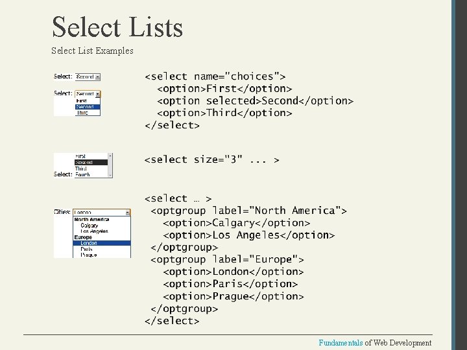Click the Cities: label
This screenshot has height=350, width=467.
click(62, 212)
